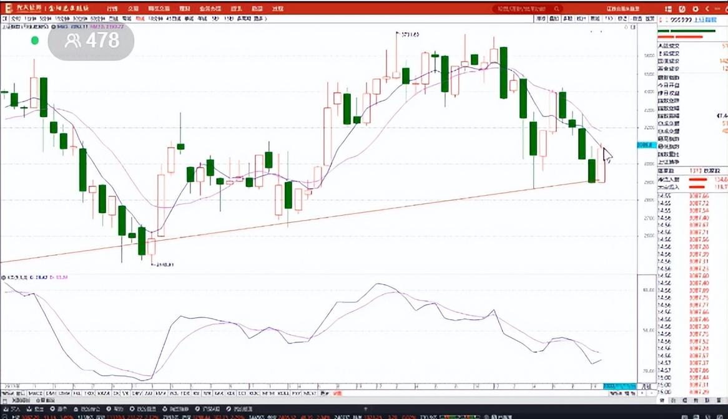
Task: Select the 30分钟 period tab
Action: pos(80,19)
